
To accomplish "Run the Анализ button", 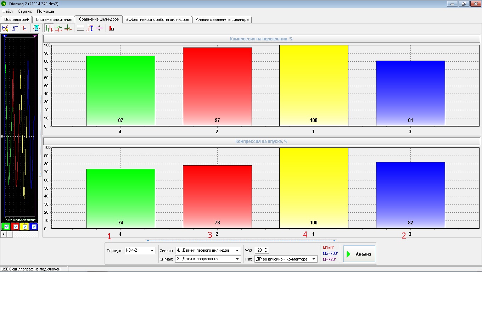I will point(359,254).
